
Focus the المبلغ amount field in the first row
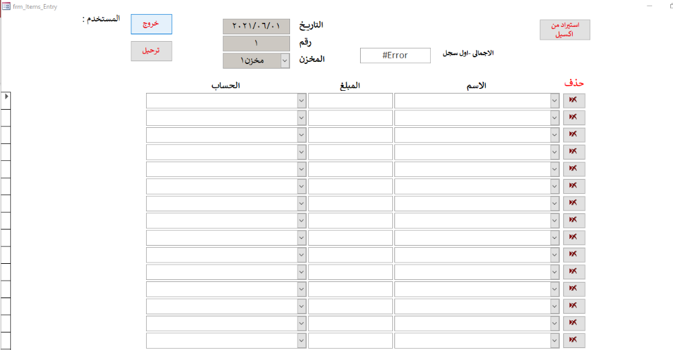[350, 101]
